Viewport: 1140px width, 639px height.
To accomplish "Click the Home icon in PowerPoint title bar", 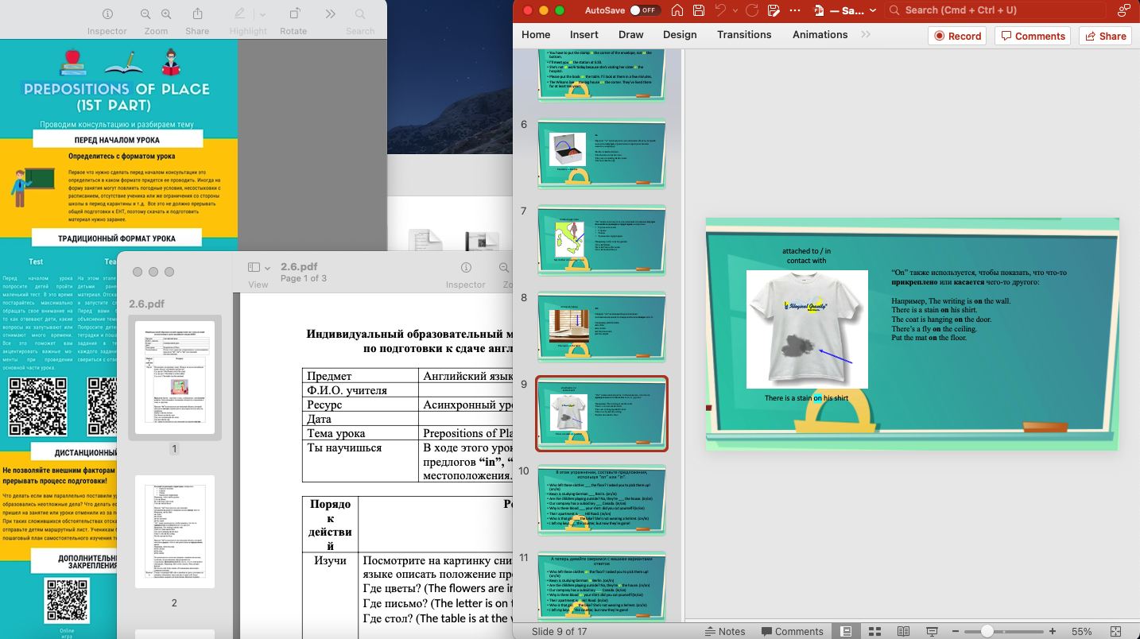I will click(677, 10).
